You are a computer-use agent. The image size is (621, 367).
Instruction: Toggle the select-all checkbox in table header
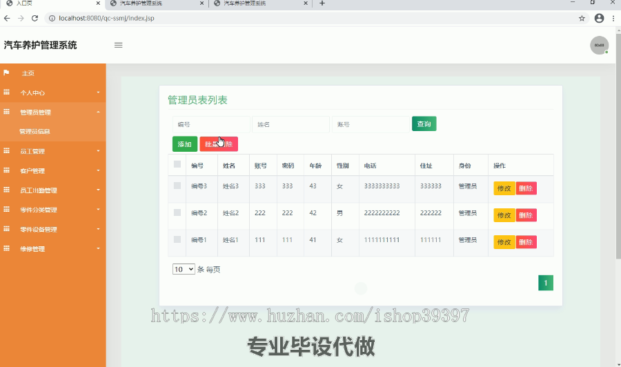pyautogui.click(x=177, y=164)
